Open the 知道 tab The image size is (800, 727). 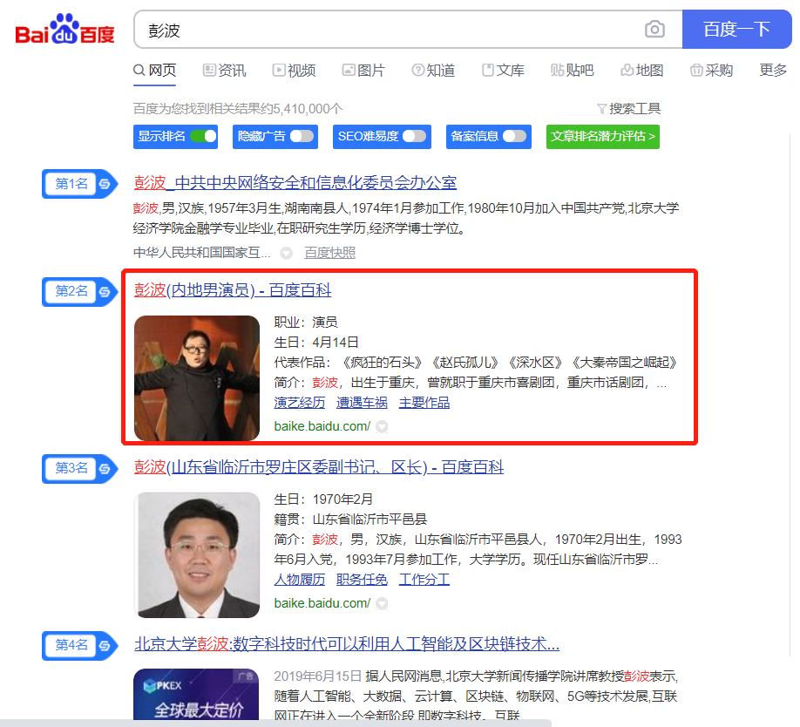pyautogui.click(x=432, y=70)
